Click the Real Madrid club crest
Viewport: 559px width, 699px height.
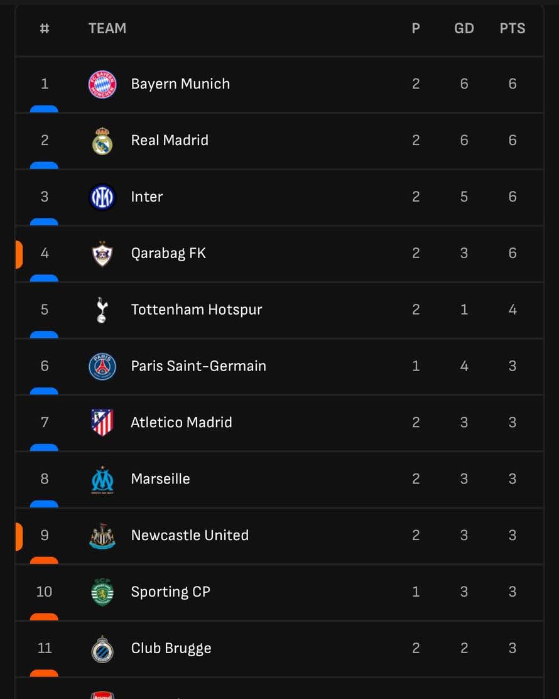102,141
